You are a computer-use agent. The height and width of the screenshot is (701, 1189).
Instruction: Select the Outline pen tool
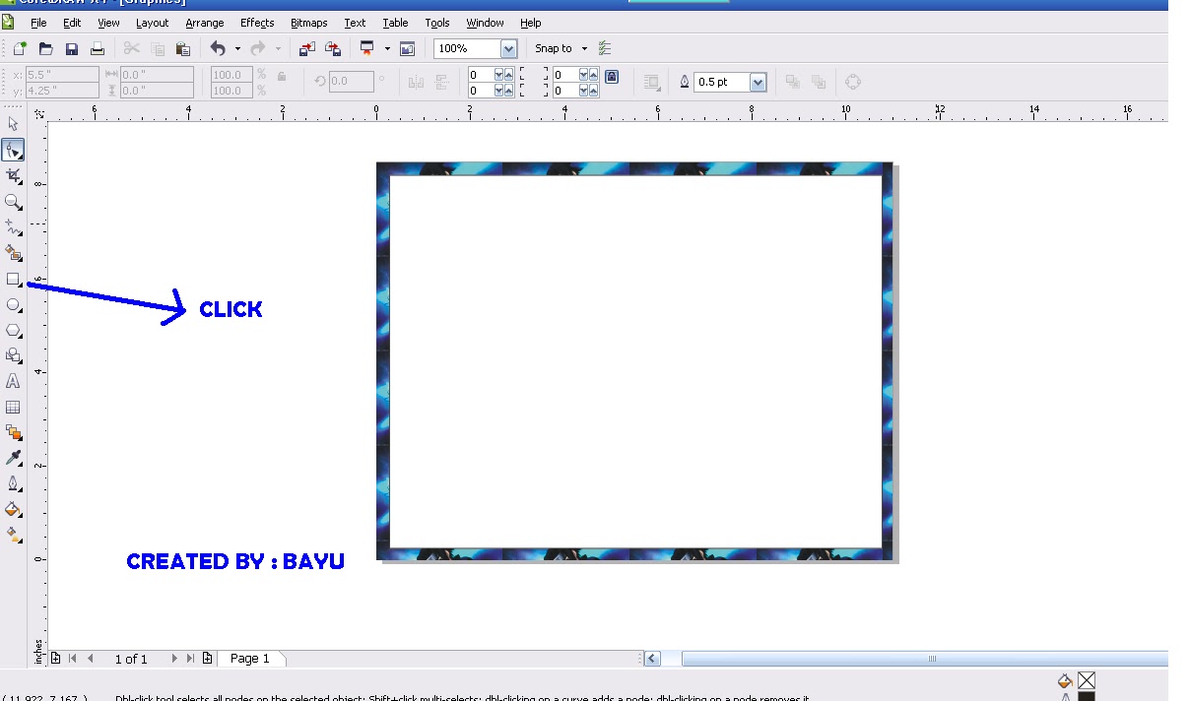click(x=13, y=483)
